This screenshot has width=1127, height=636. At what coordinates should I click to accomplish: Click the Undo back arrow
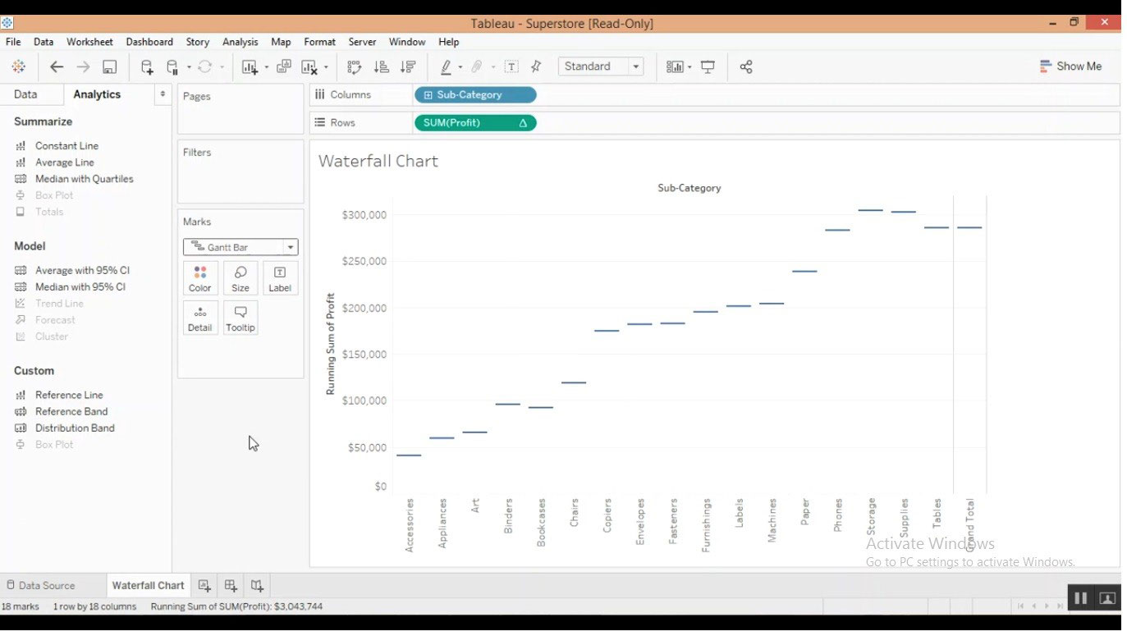(57, 66)
